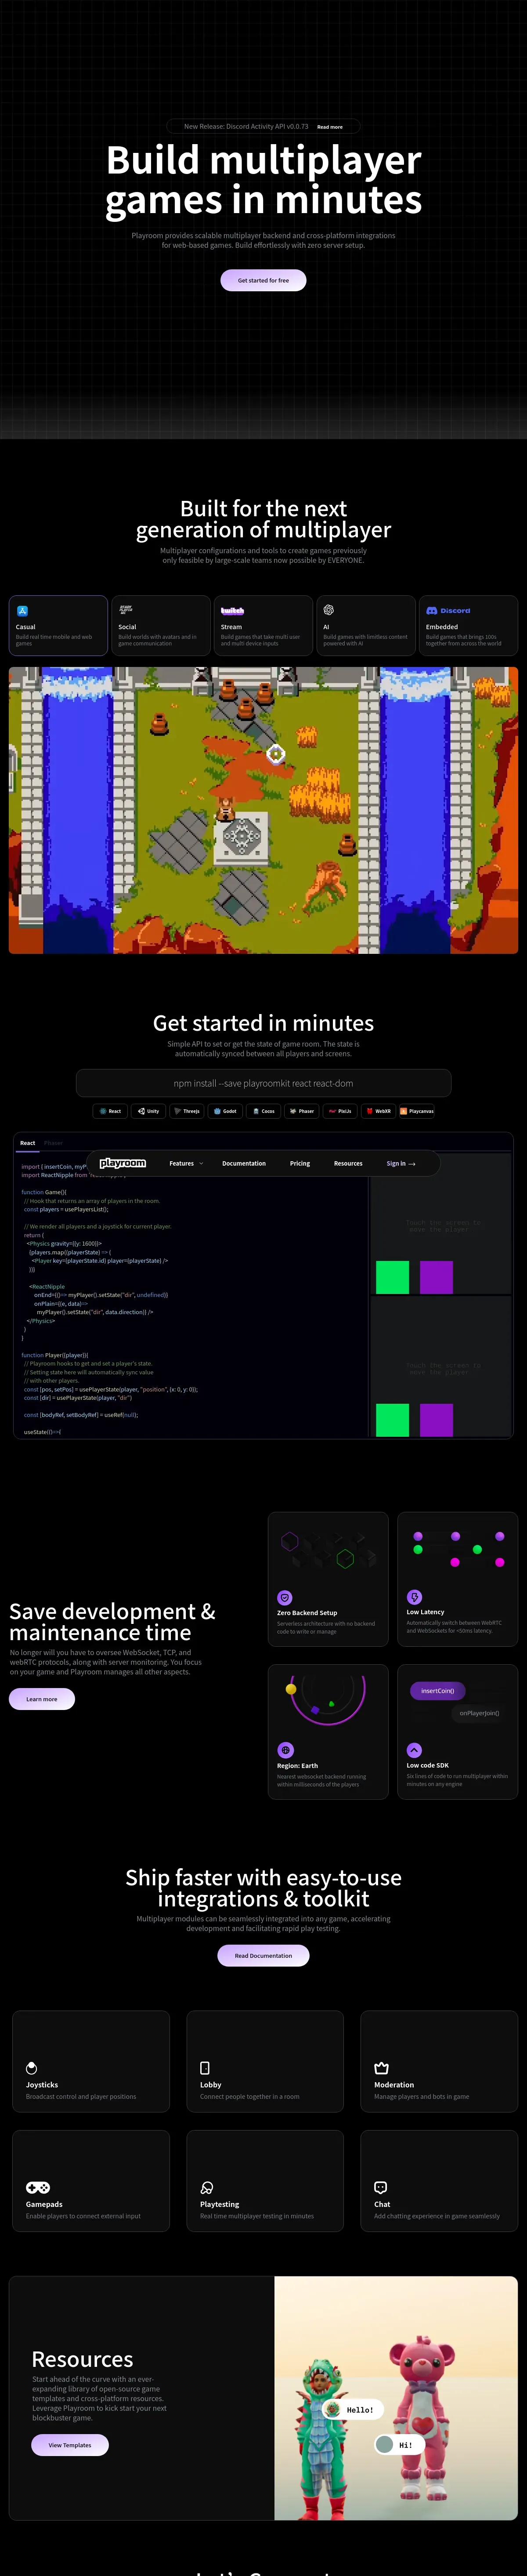This screenshot has width=527, height=2576.
Task: Click the Low Latency lightning icon
Action: pyautogui.click(x=414, y=1597)
